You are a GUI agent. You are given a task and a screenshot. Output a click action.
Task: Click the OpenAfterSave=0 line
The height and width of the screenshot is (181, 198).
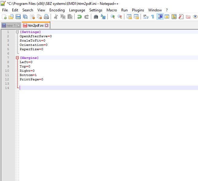coord(36,36)
